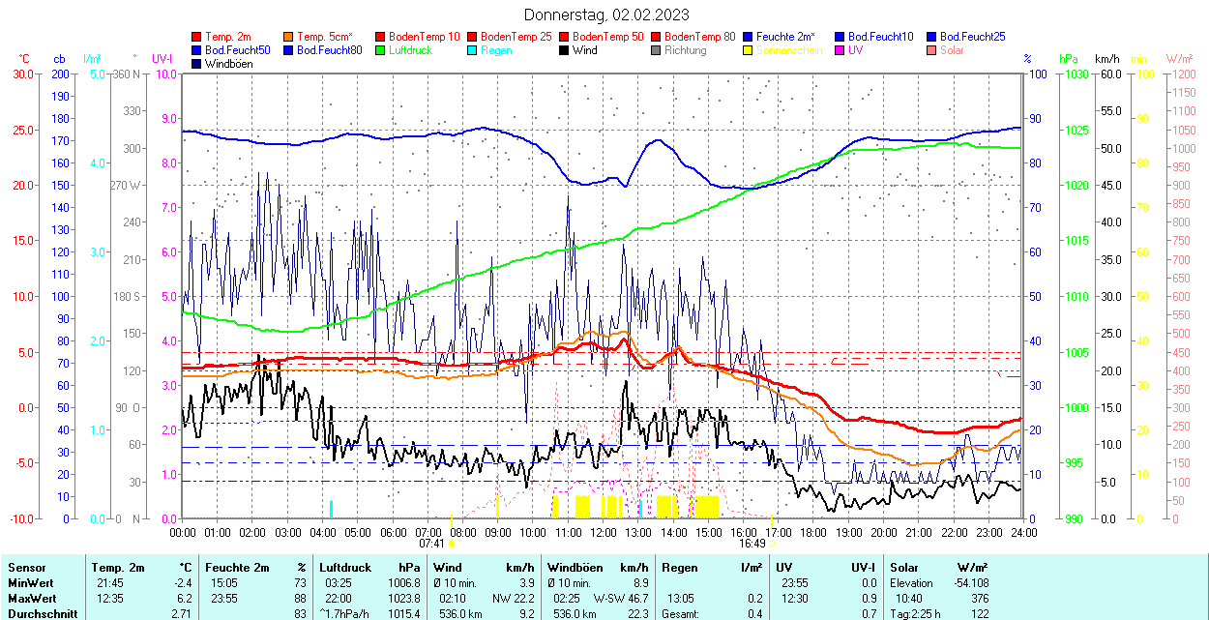Toggle the BodenTemp 10 legend label
Viewport: 1209px width, 620px height.
[x=424, y=37]
